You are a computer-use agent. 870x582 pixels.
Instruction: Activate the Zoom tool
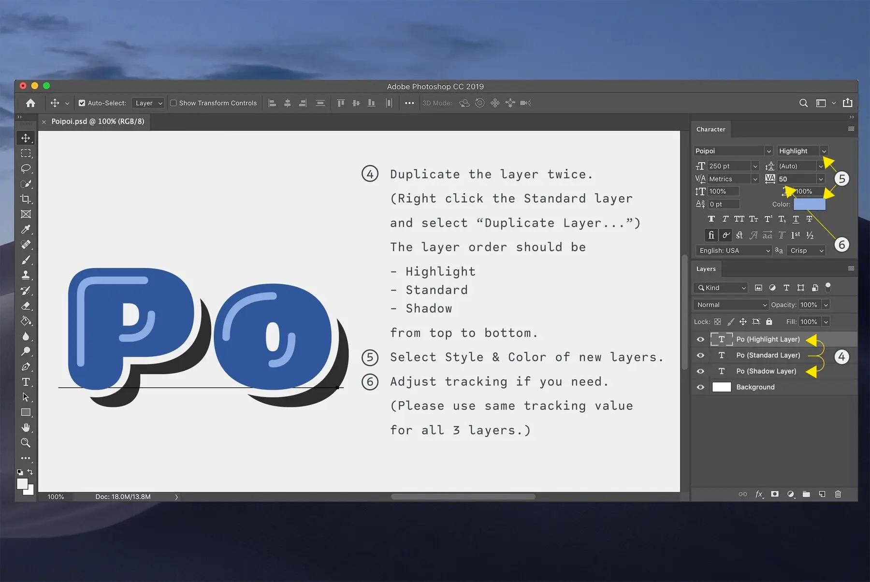(x=26, y=443)
